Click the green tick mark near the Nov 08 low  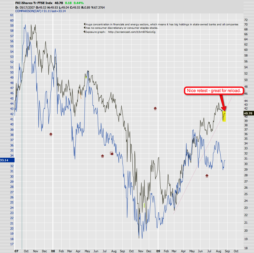[x=144, y=205]
